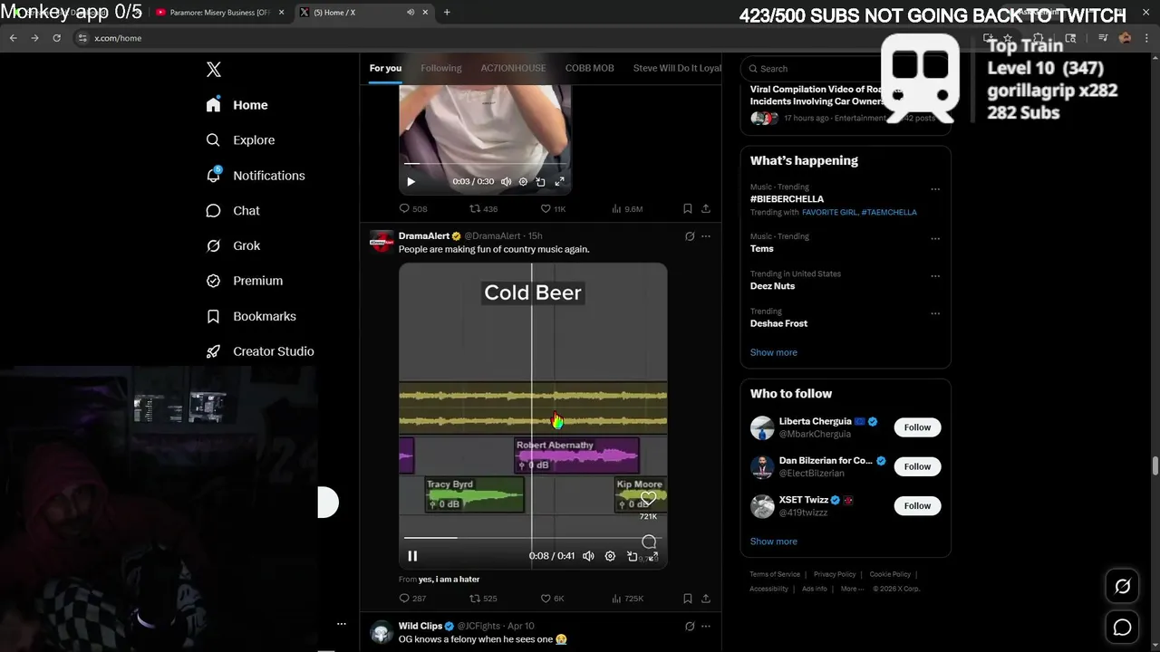This screenshot has width=1160, height=652.
Task: Open the 'yes, i am a hater' source link
Action: (x=449, y=580)
